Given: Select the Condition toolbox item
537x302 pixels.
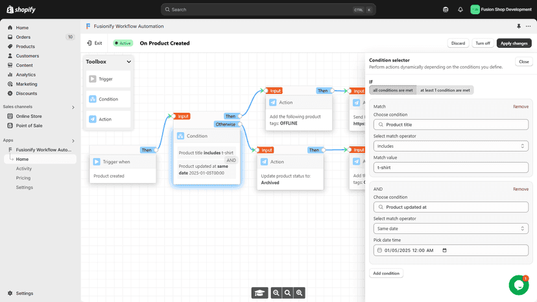Looking at the screenshot, I should tap(108, 99).
